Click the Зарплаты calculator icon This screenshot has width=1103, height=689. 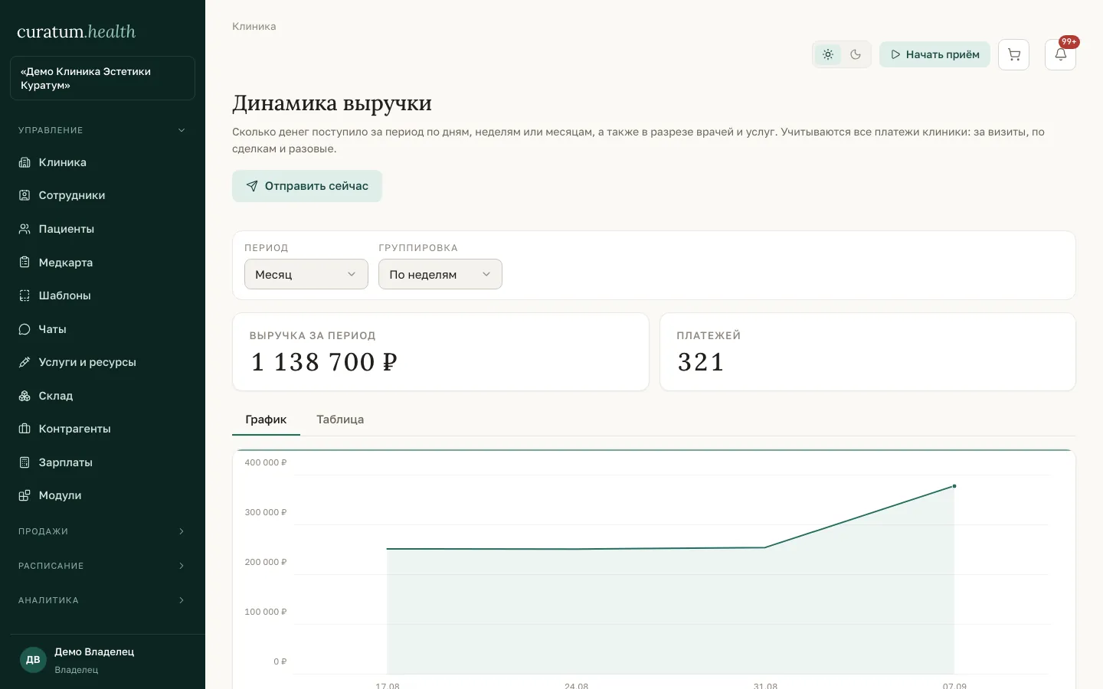[25, 462]
